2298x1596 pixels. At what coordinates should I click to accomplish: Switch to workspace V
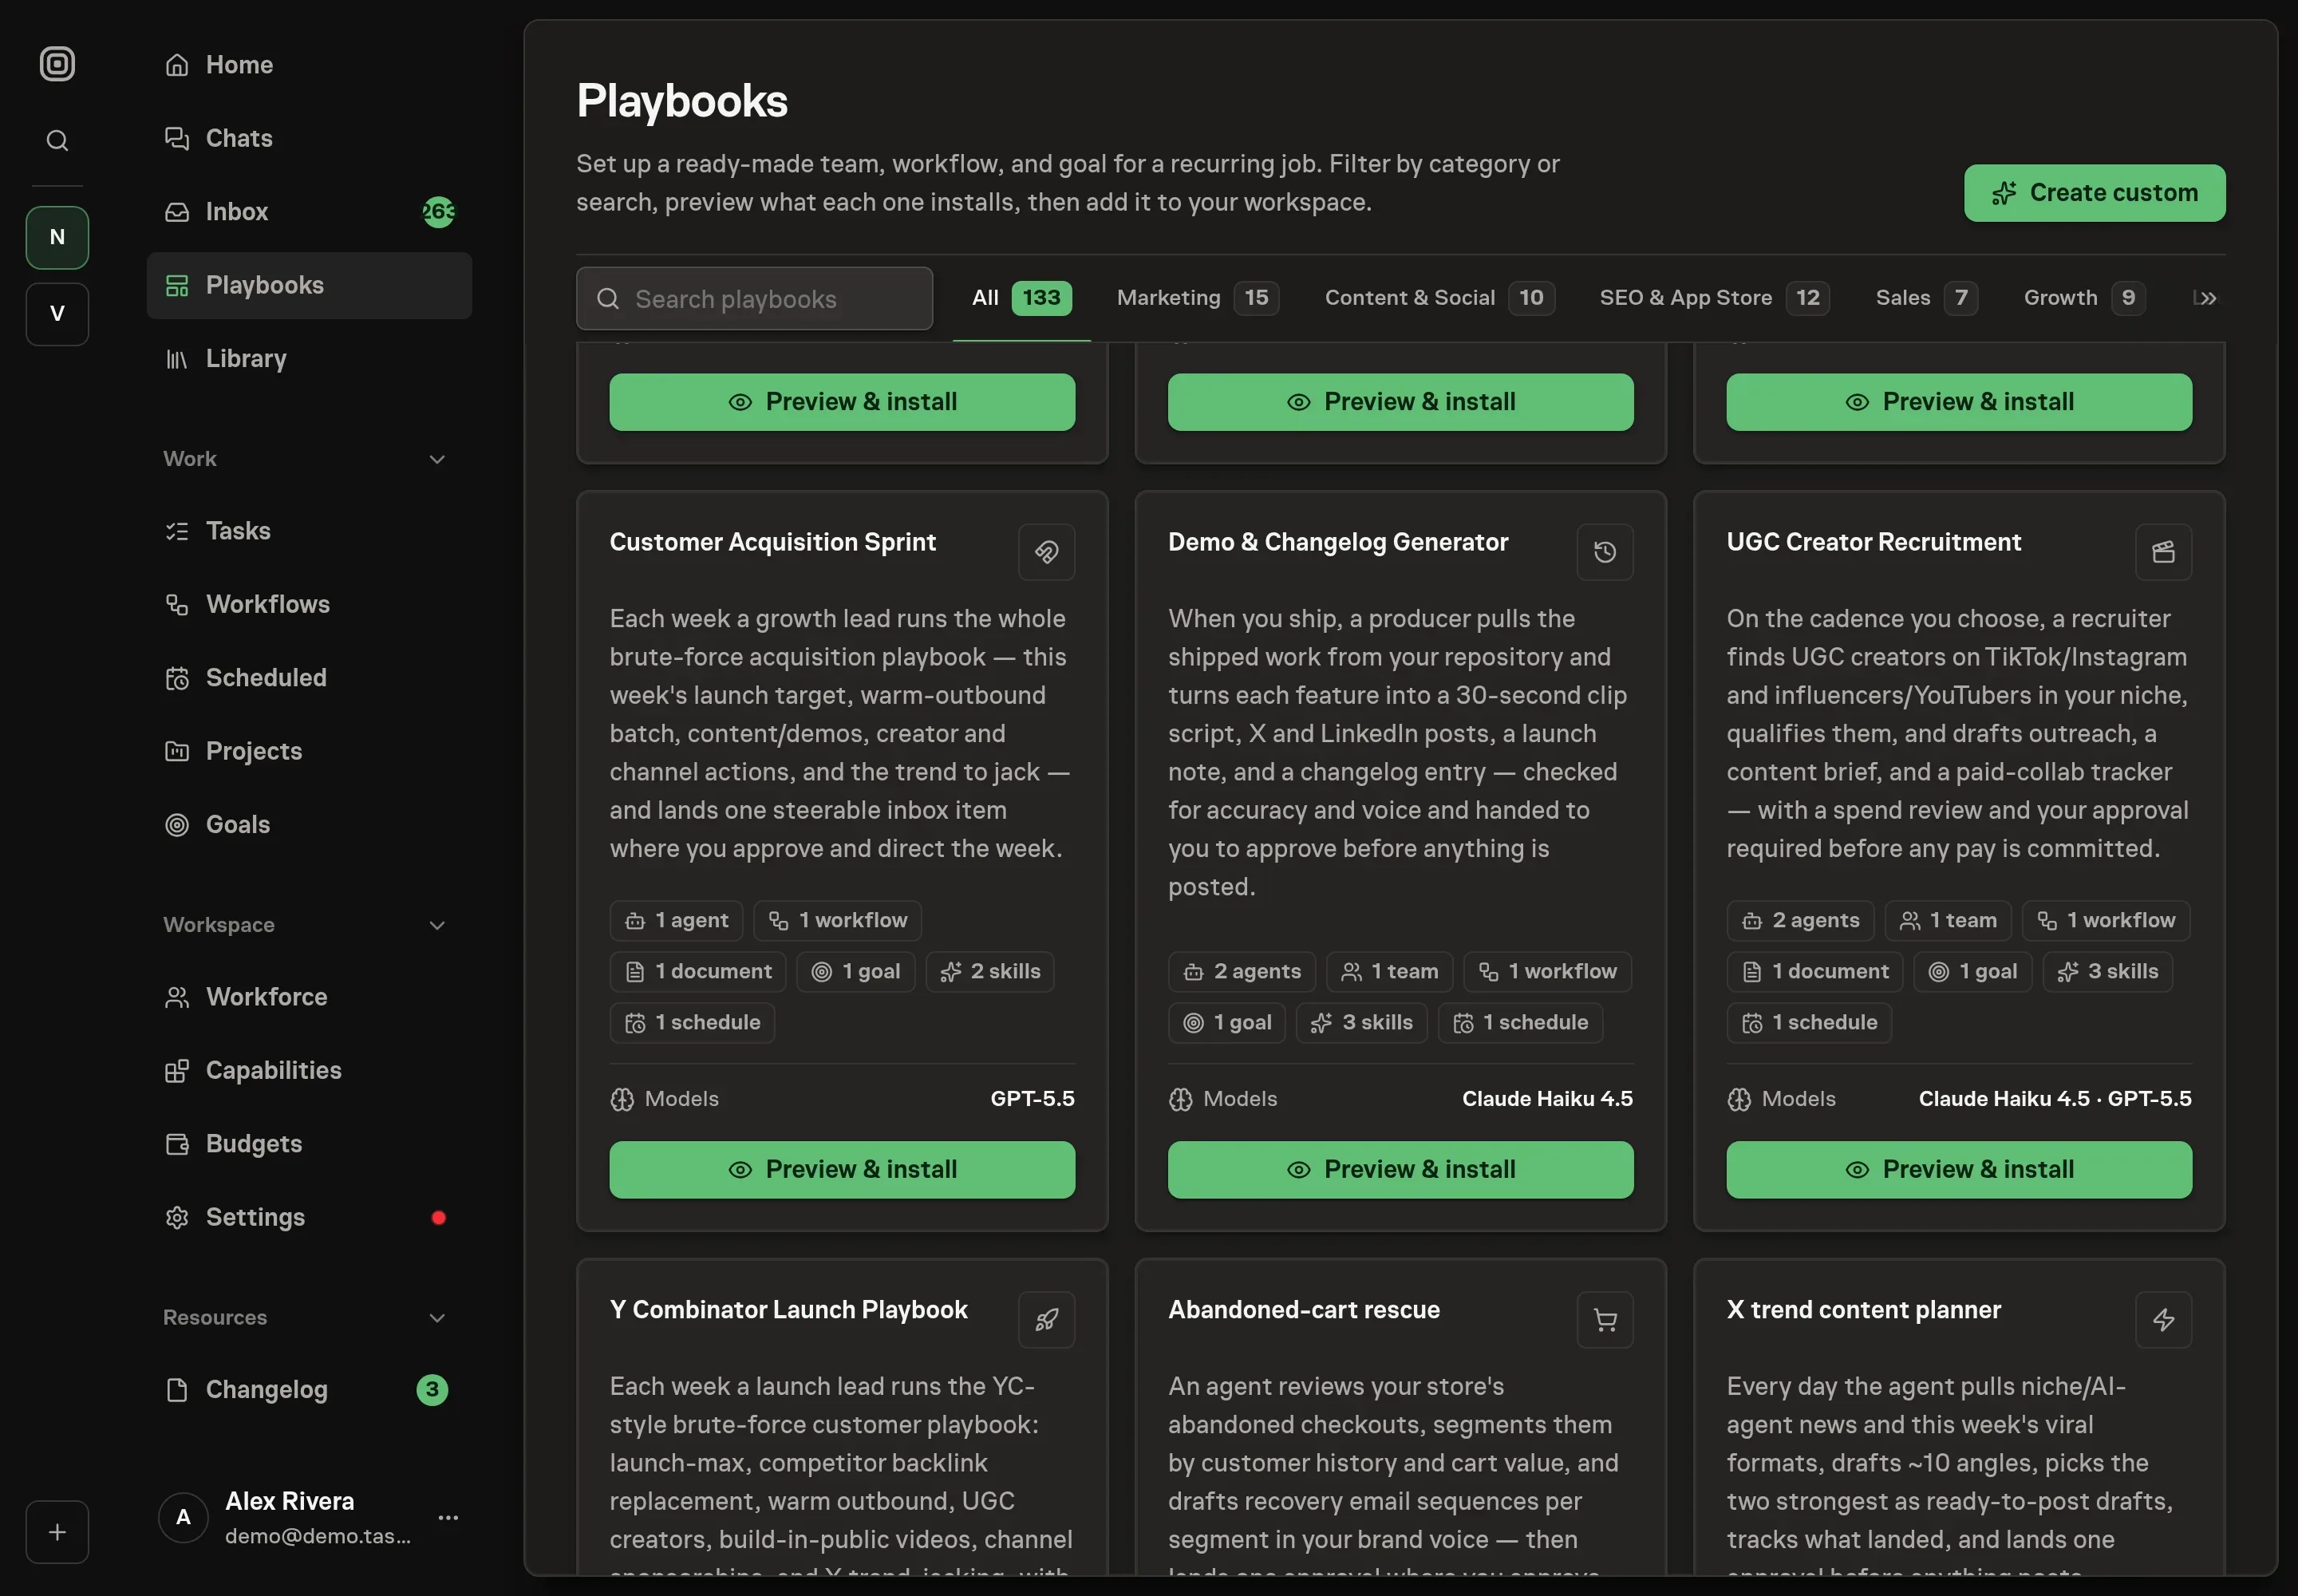tap(57, 314)
